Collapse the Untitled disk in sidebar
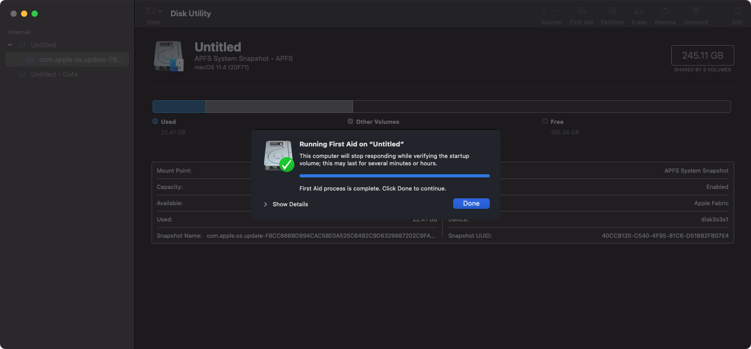This screenshot has width=751, height=349. (10, 45)
